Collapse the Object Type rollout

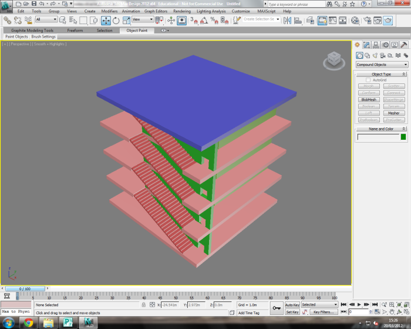382,74
